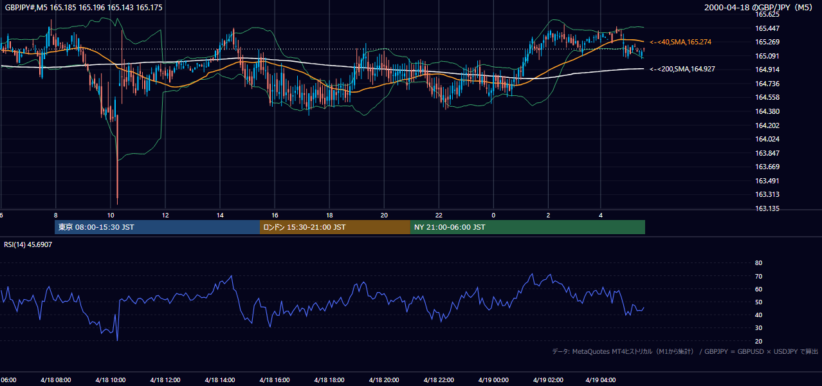Click the bottom date label 4/18 08:00

[x=56, y=381]
